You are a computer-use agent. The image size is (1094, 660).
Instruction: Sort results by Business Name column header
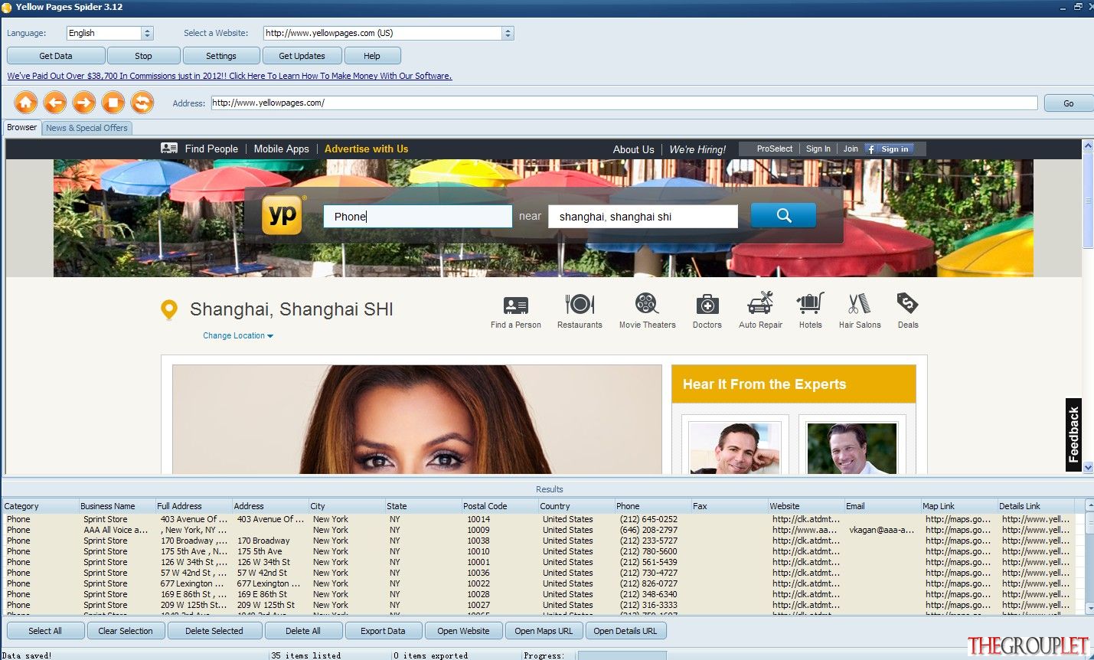(117, 506)
